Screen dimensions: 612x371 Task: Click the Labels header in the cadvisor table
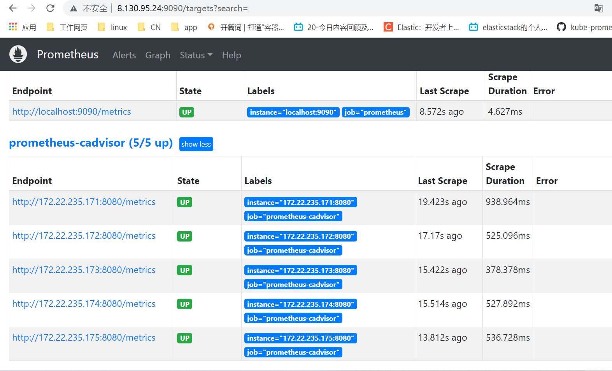coord(258,181)
